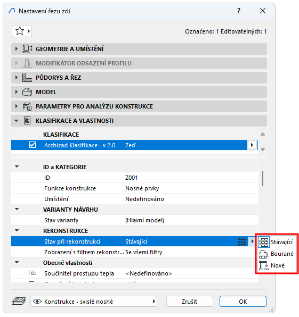Open classification arrow next to Zeď
Screen dimensions: 299x317
coord(252,145)
